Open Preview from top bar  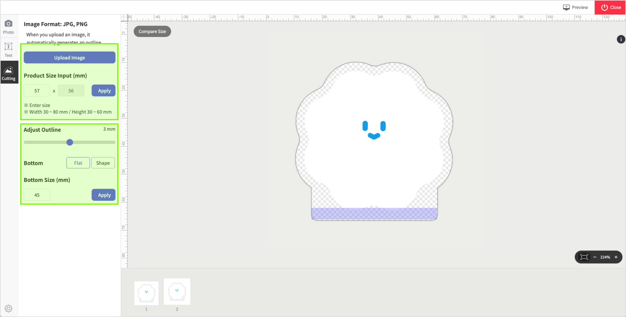click(x=575, y=7)
